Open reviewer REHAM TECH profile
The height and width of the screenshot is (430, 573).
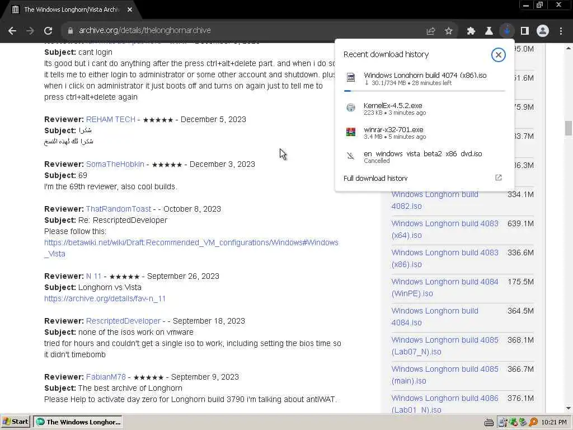click(x=110, y=120)
